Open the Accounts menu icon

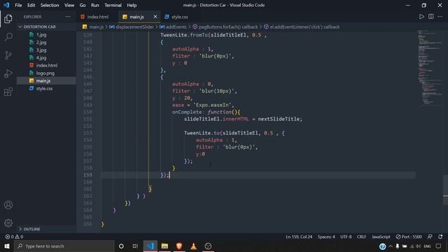(x=8, y=205)
